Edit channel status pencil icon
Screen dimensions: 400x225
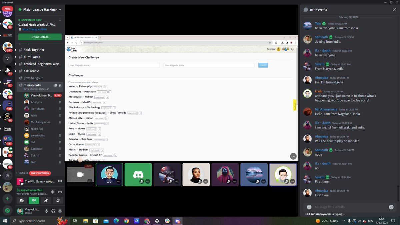pyautogui.click(x=48, y=89)
